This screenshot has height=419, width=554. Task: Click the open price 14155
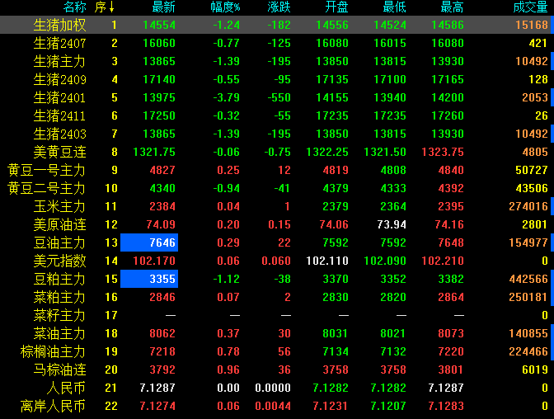(332, 97)
